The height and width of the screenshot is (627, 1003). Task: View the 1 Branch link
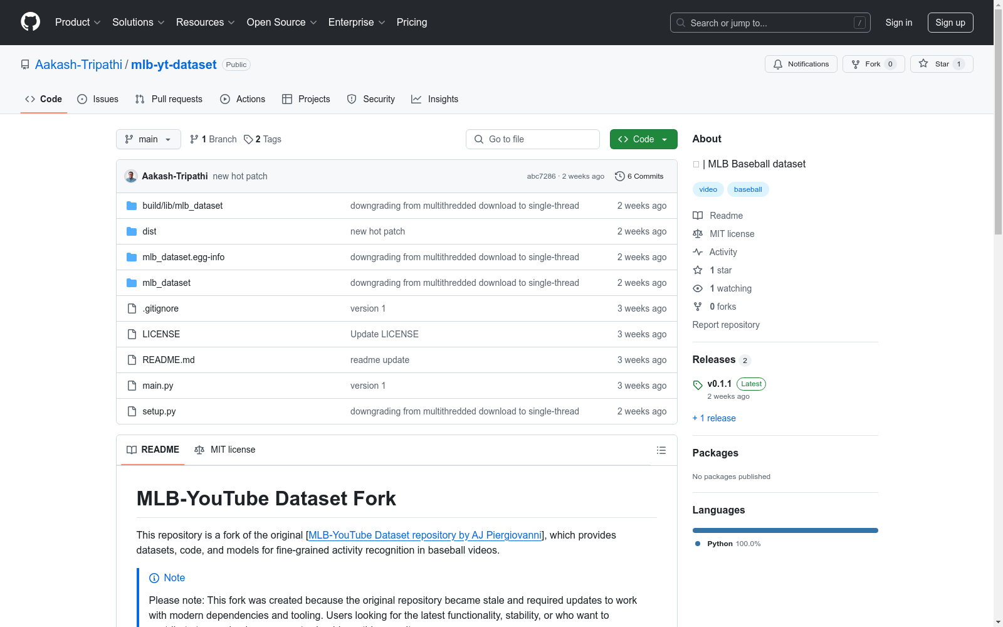(x=213, y=139)
